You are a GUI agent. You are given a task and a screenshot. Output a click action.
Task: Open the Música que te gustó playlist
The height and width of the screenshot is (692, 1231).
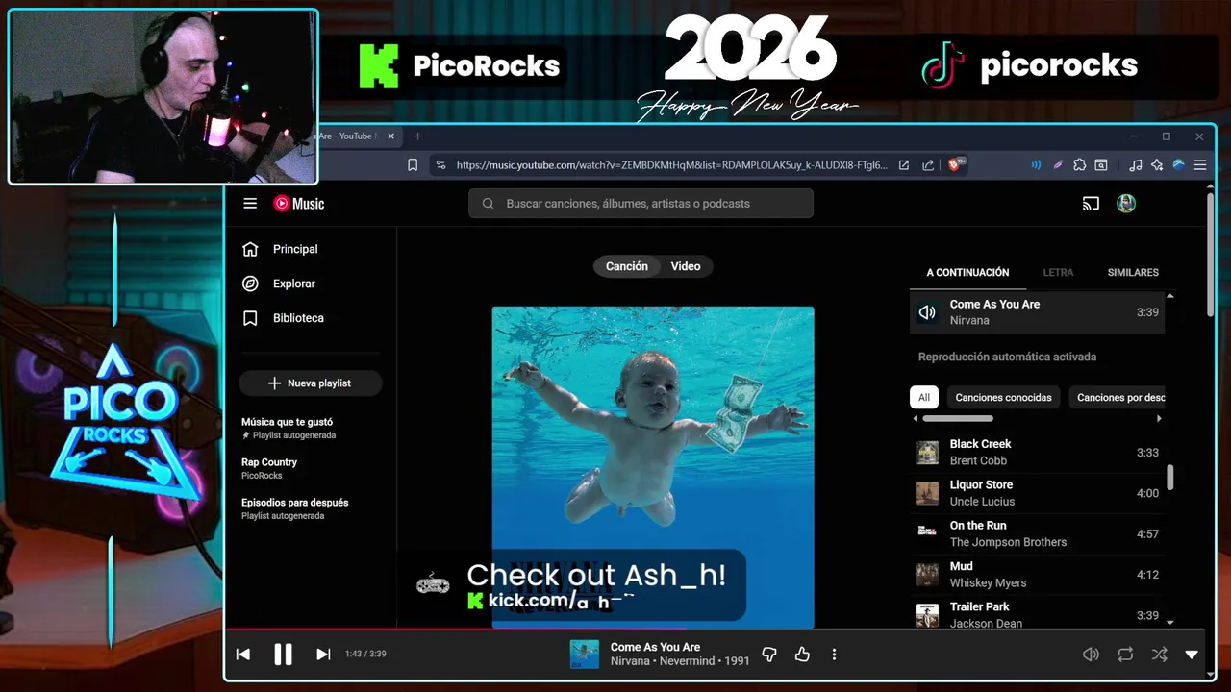[x=288, y=428]
